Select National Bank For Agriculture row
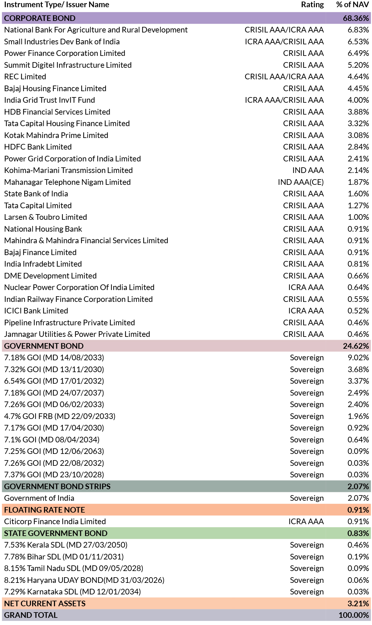The width and height of the screenshot is (372, 625). [186, 30]
